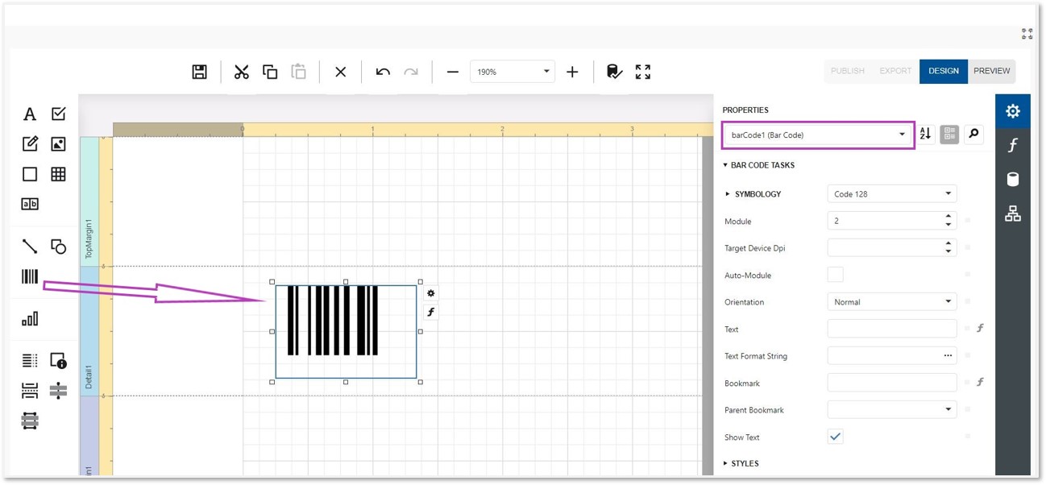This screenshot has width=1046, height=485.
Task: Click the Undo arrow icon
Action: tap(383, 72)
